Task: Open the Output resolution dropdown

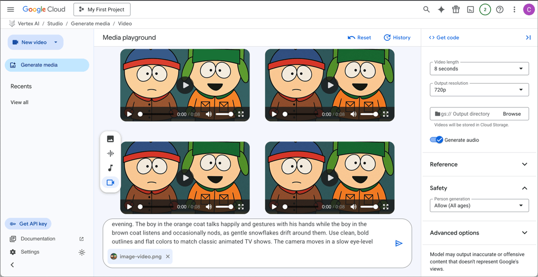Action: tap(479, 90)
